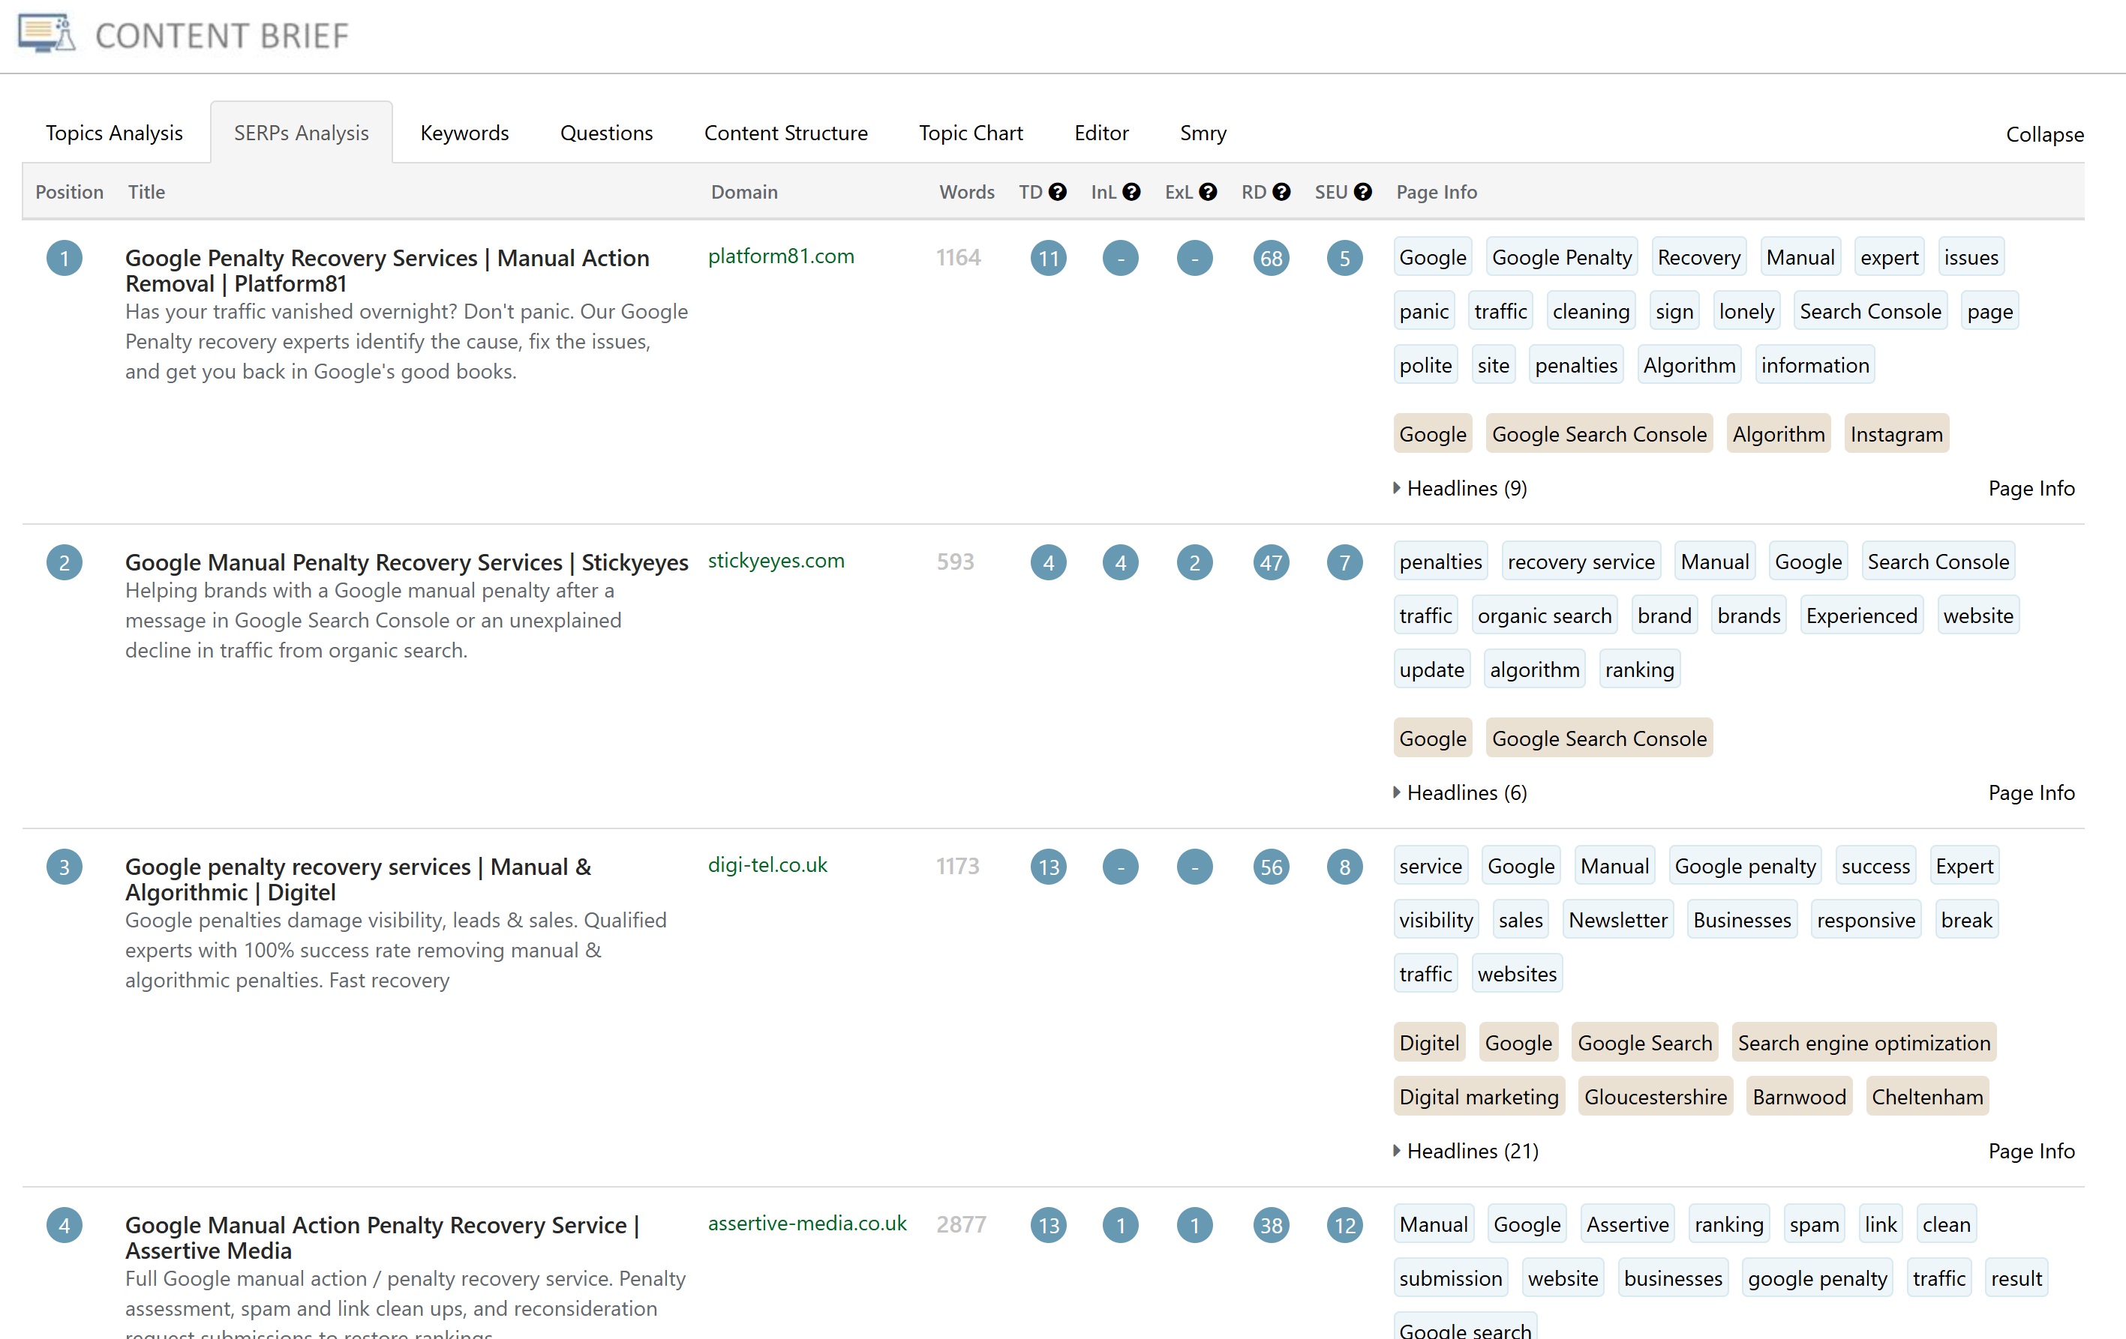Open the Digitel penalty recovery services title
The image size is (2126, 1339).
(x=359, y=879)
